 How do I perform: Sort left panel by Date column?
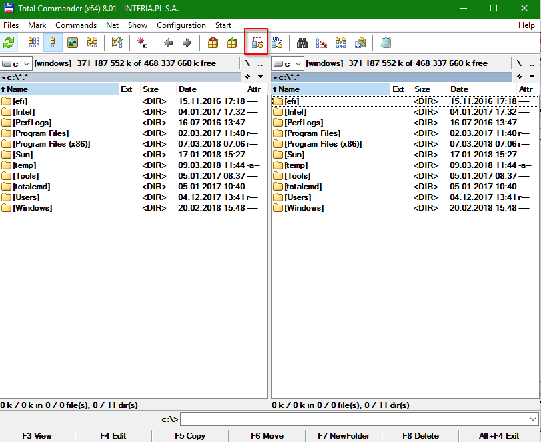(x=211, y=89)
